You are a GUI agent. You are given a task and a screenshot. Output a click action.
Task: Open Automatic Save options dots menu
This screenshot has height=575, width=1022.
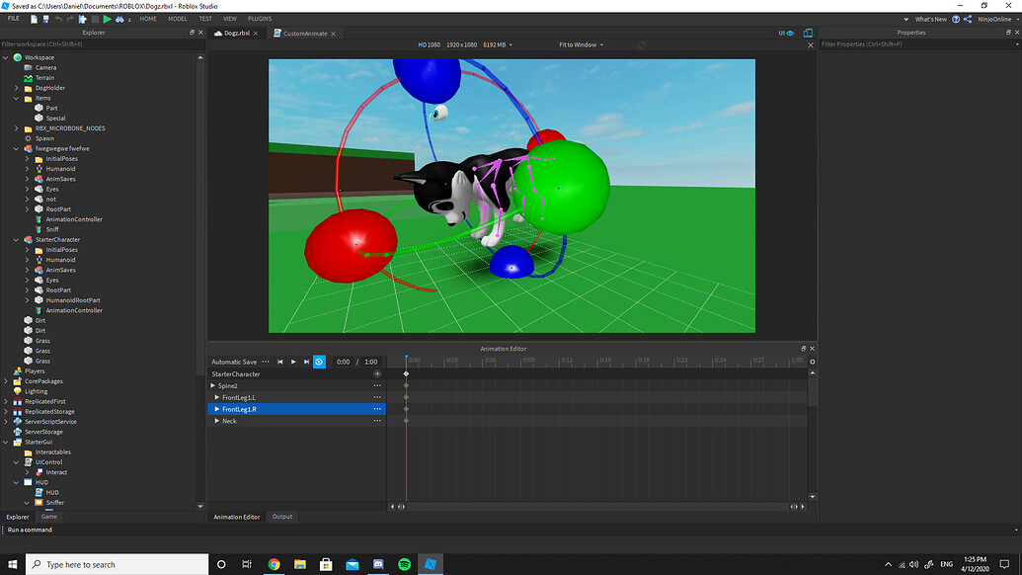coord(266,362)
